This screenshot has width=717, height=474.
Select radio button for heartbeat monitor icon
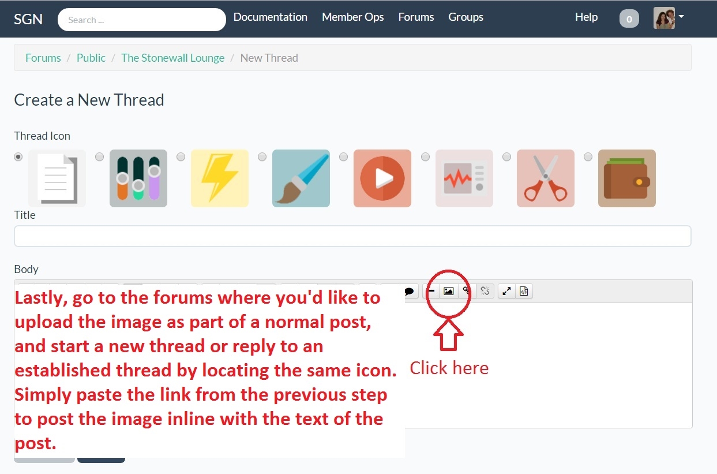pyautogui.click(x=426, y=156)
